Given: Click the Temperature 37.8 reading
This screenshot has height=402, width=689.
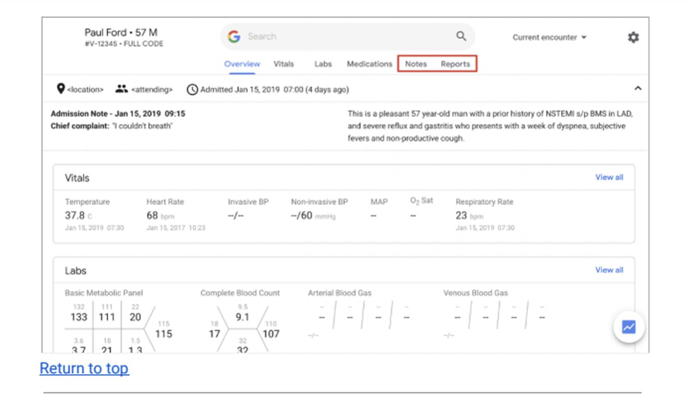Looking at the screenshot, I should (75, 215).
